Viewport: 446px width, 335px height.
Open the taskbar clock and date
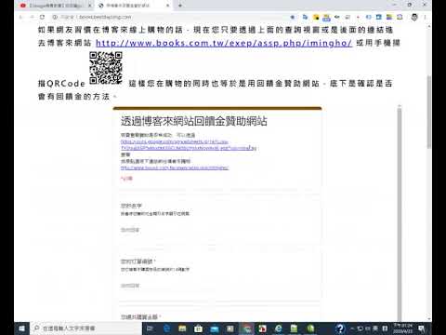(402, 328)
